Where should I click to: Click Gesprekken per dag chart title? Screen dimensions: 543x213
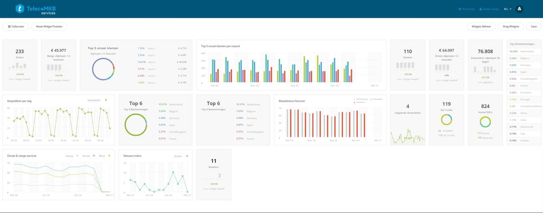click(x=19, y=101)
